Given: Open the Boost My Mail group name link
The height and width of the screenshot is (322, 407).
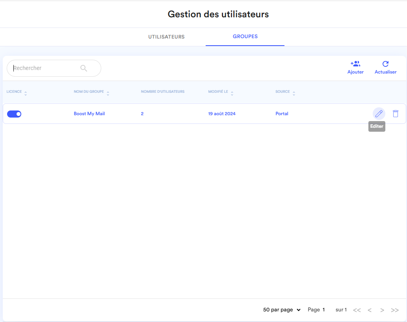Looking at the screenshot, I should (x=89, y=114).
